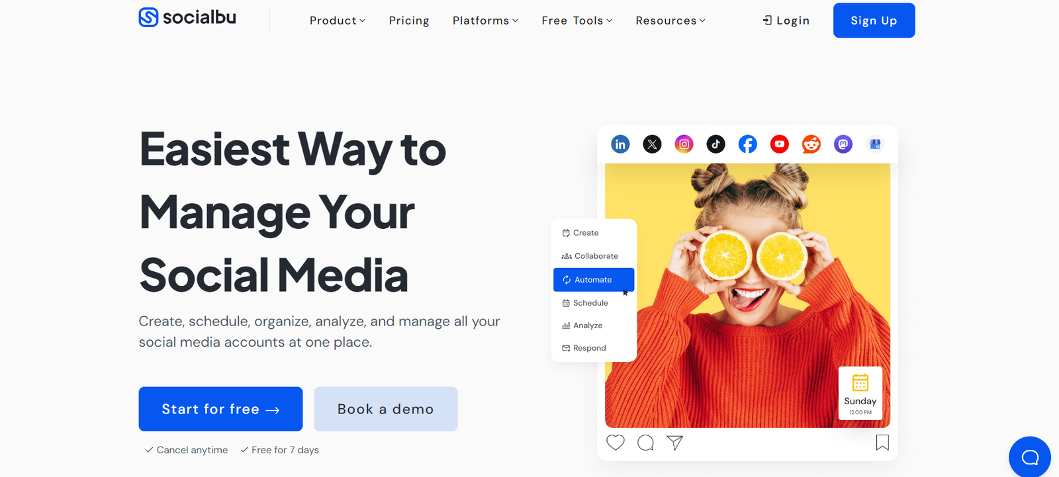1059x477 pixels.
Task: Select the Reddit icon
Action: [x=811, y=144]
